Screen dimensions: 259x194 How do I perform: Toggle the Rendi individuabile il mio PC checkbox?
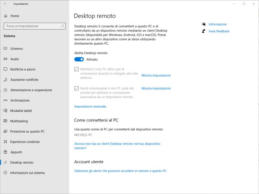coord(77,88)
